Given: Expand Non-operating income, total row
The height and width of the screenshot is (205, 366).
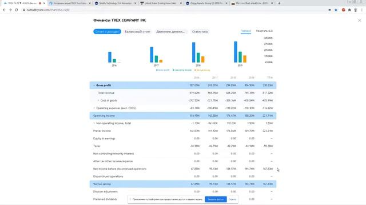Looking at the screenshot, I should point(94,123).
